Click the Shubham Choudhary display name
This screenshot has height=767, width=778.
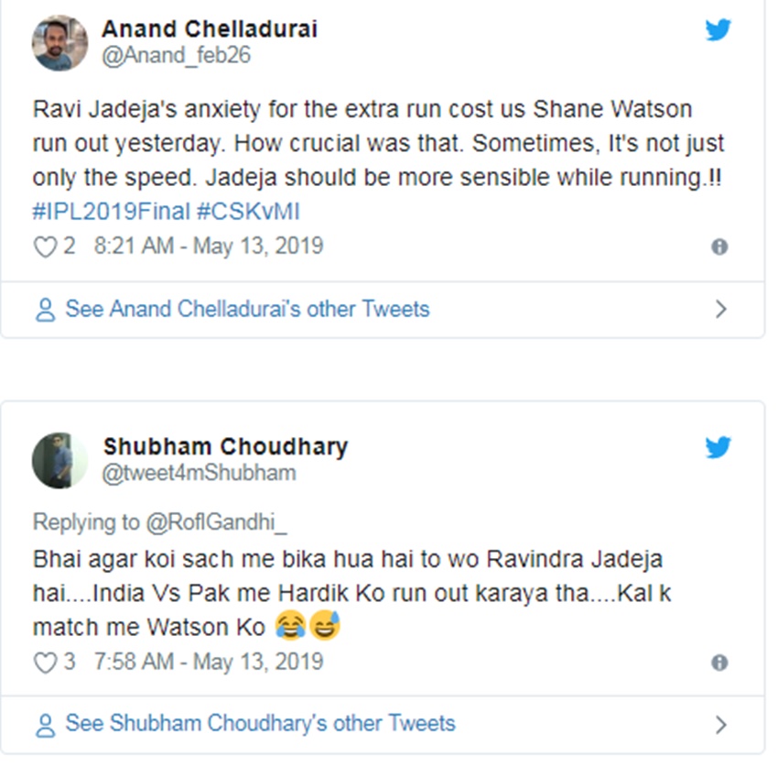[225, 446]
